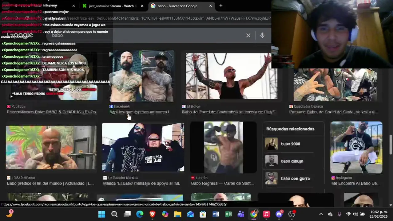The height and width of the screenshot is (221, 393).
Task: Clear the Google search box with the X
Action: tap(248, 35)
